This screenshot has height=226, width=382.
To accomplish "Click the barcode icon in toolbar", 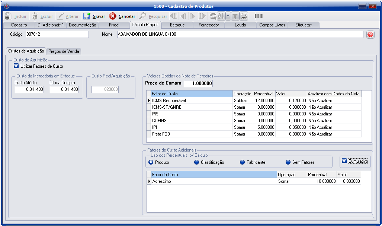I will (x=259, y=16).
